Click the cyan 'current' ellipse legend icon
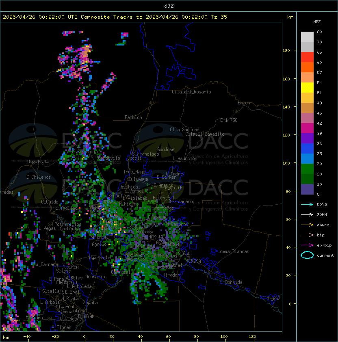The width and height of the screenshot is (338, 342). tap(307, 255)
